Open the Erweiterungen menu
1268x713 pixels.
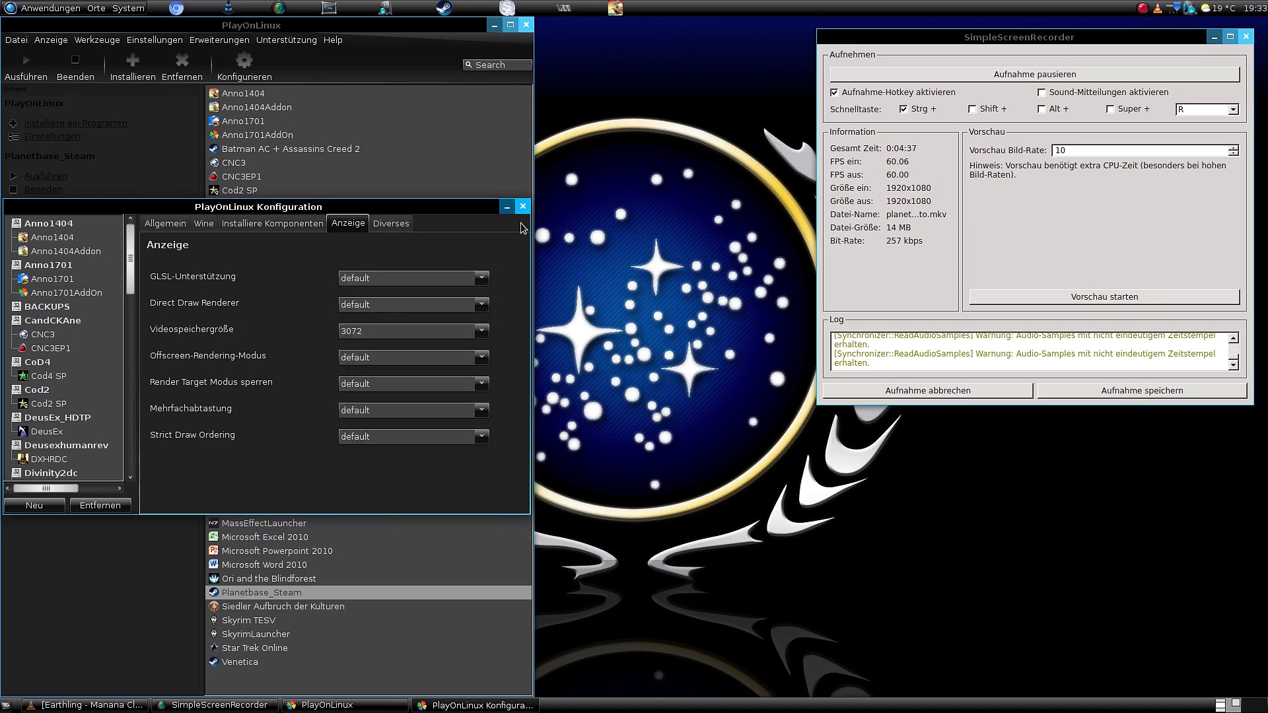[219, 40]
